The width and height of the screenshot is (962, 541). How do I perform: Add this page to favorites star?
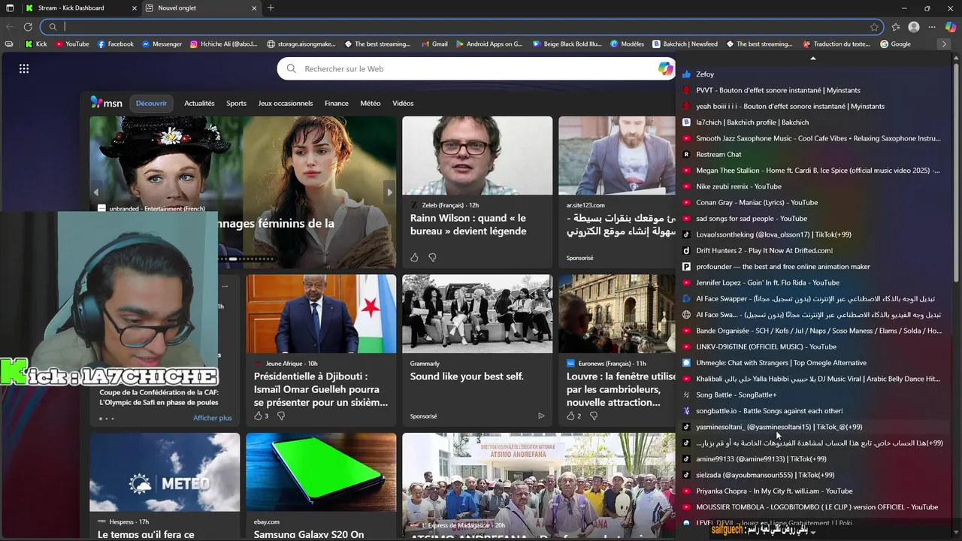pyautogui.click(x=874, y=27)
